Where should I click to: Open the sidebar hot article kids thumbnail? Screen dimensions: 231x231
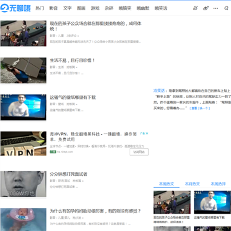click(x=172, y=202)
